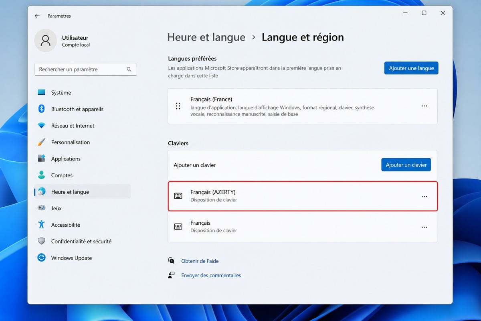
Task: Click the Confidentialité shield icon
Action: (x=41, y=241)
